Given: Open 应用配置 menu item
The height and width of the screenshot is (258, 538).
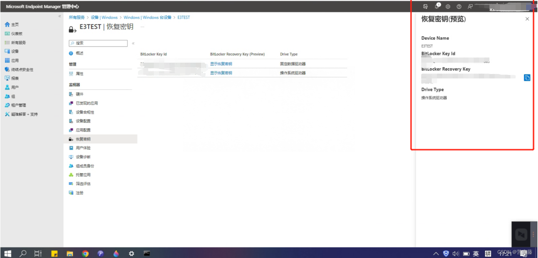Looking at the screenshot, I should [x=80, y=130].
